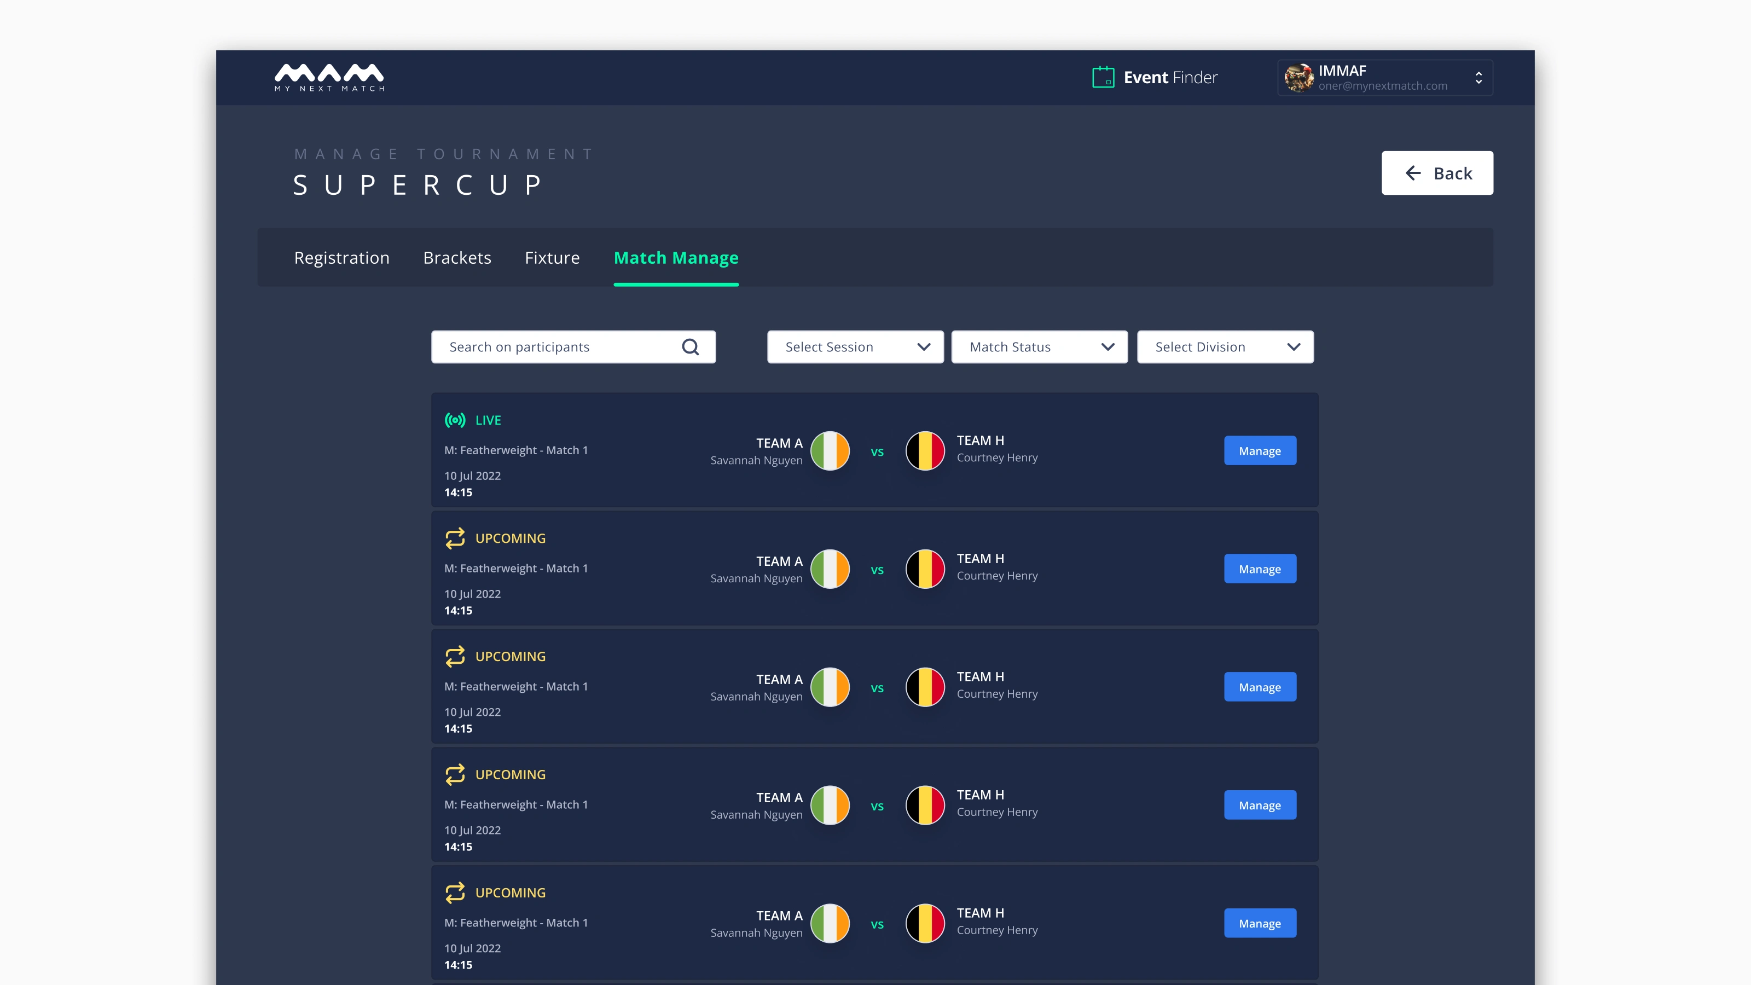Viewport: 1751px width, 985px height.
Task: Click the IMMAF profile avatar
Action: (x=1299, y=78)
